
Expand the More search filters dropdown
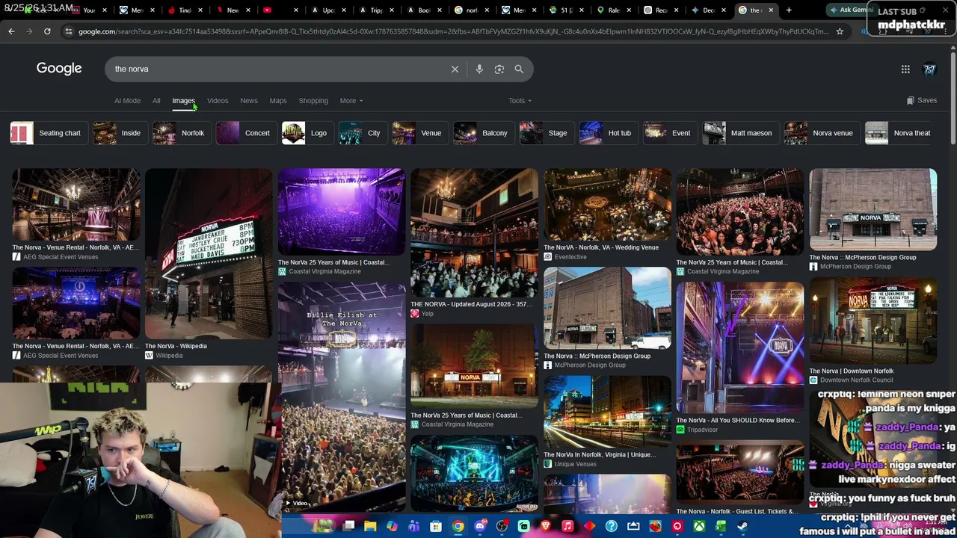coord(351,101)
